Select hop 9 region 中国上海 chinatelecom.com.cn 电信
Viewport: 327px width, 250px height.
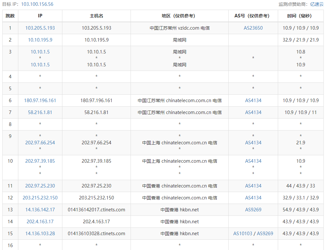[x=179, y=143]
